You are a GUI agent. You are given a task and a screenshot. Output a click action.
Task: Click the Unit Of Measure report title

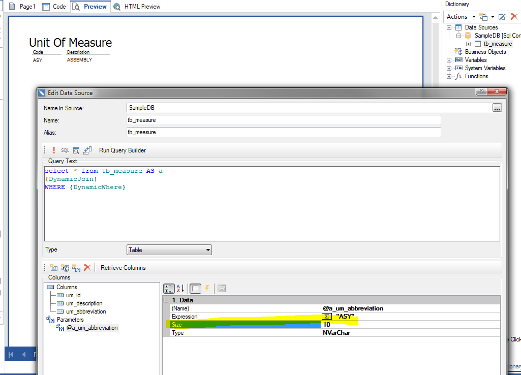click(71, 43)
